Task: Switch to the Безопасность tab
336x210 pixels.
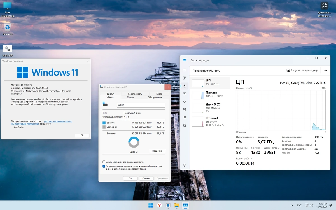Action: point(135,94)
